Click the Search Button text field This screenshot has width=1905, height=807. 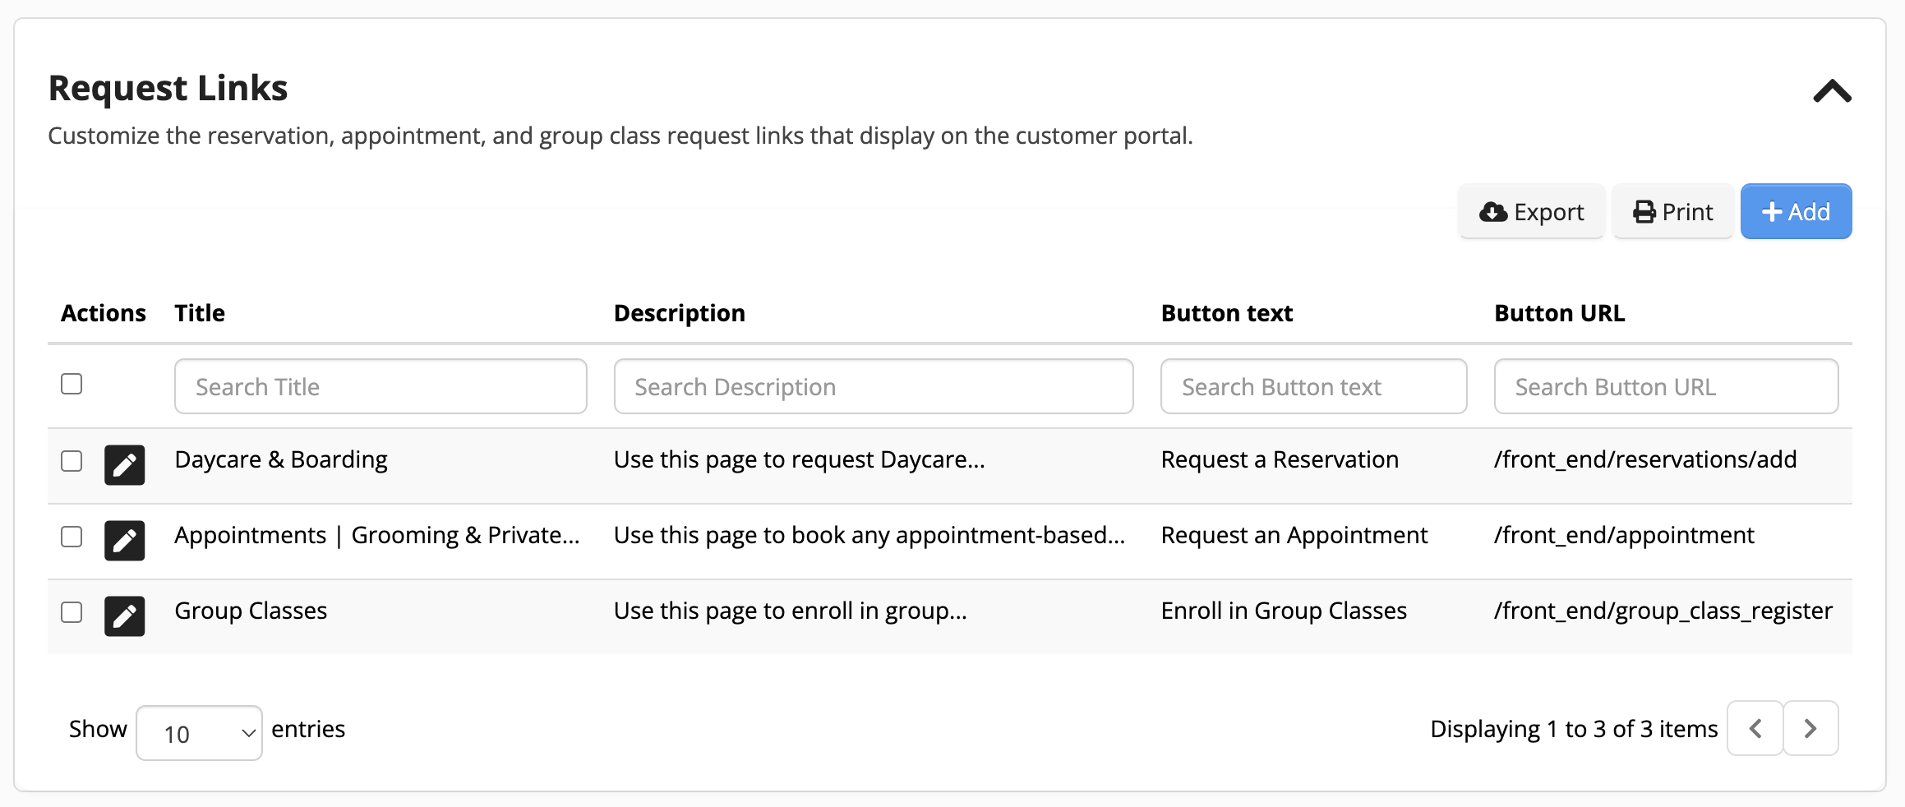[x=1312, y=386]
